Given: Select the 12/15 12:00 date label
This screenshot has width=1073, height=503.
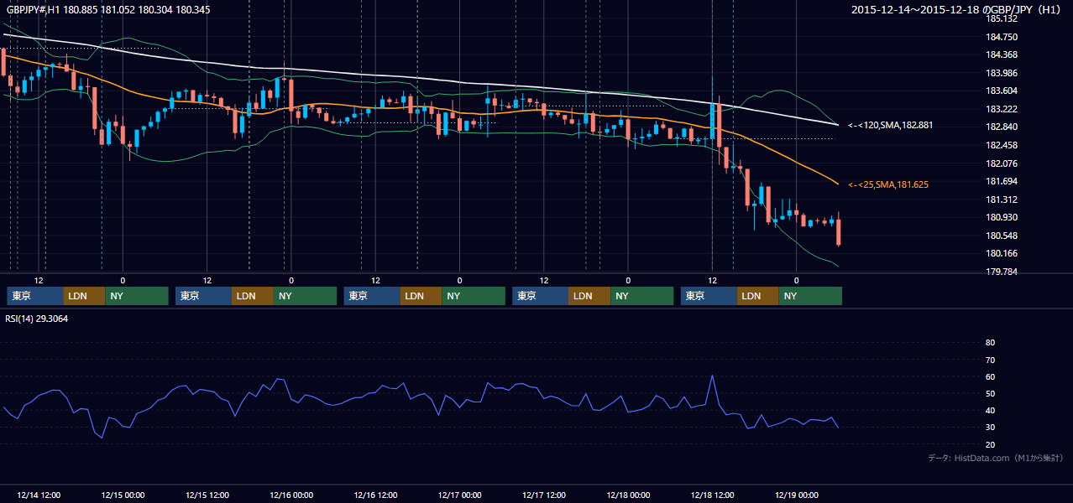Looking at the screenshot, I should point(207,495).
